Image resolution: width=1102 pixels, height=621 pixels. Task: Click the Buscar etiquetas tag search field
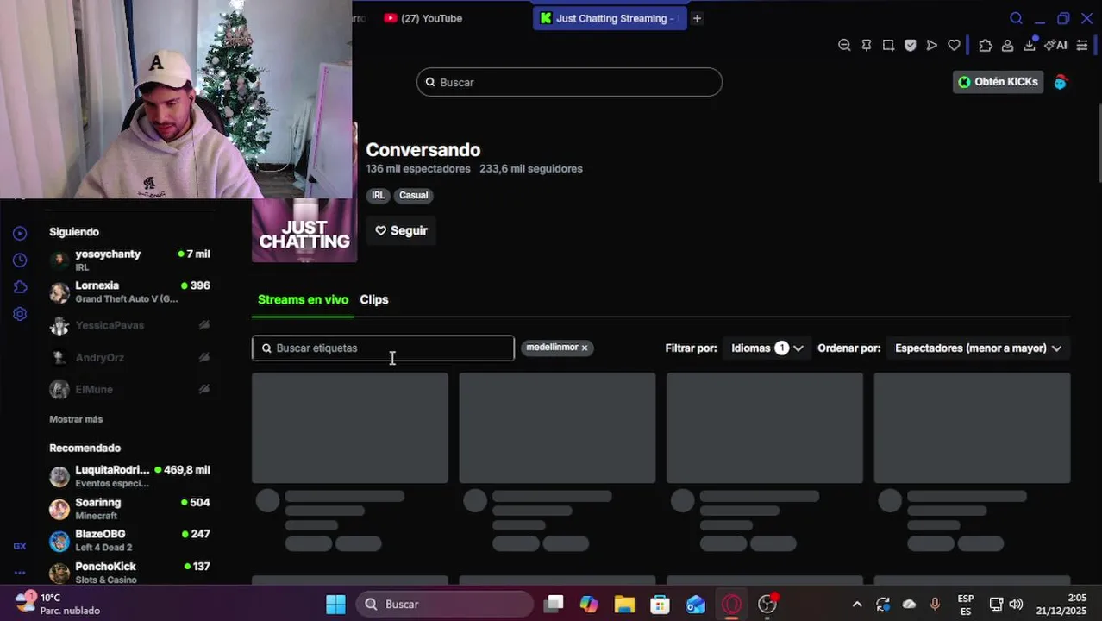coord(383,348)
